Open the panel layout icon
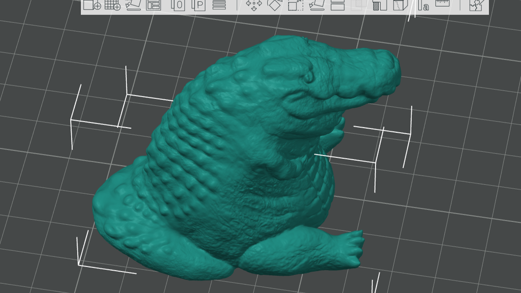 click(154, 5)
